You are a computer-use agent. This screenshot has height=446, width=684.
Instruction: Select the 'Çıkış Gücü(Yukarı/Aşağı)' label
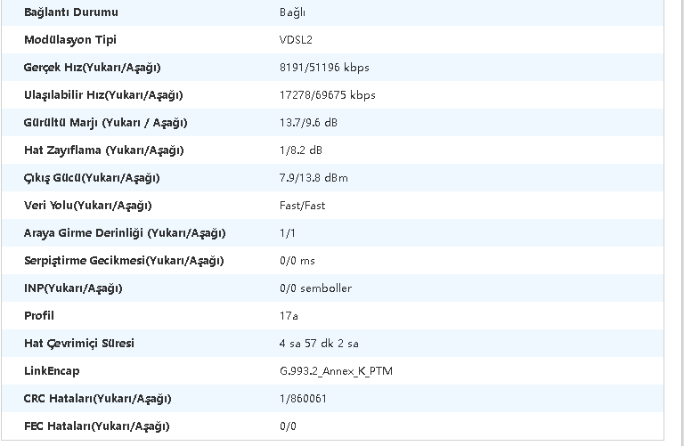tap(92, 178)
